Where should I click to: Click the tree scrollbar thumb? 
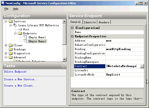64,34
